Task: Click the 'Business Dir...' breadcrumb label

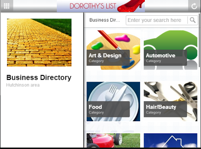Action: [105, 20]
